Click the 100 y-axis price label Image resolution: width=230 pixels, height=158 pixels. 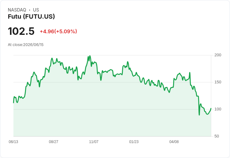pos(218,109)
